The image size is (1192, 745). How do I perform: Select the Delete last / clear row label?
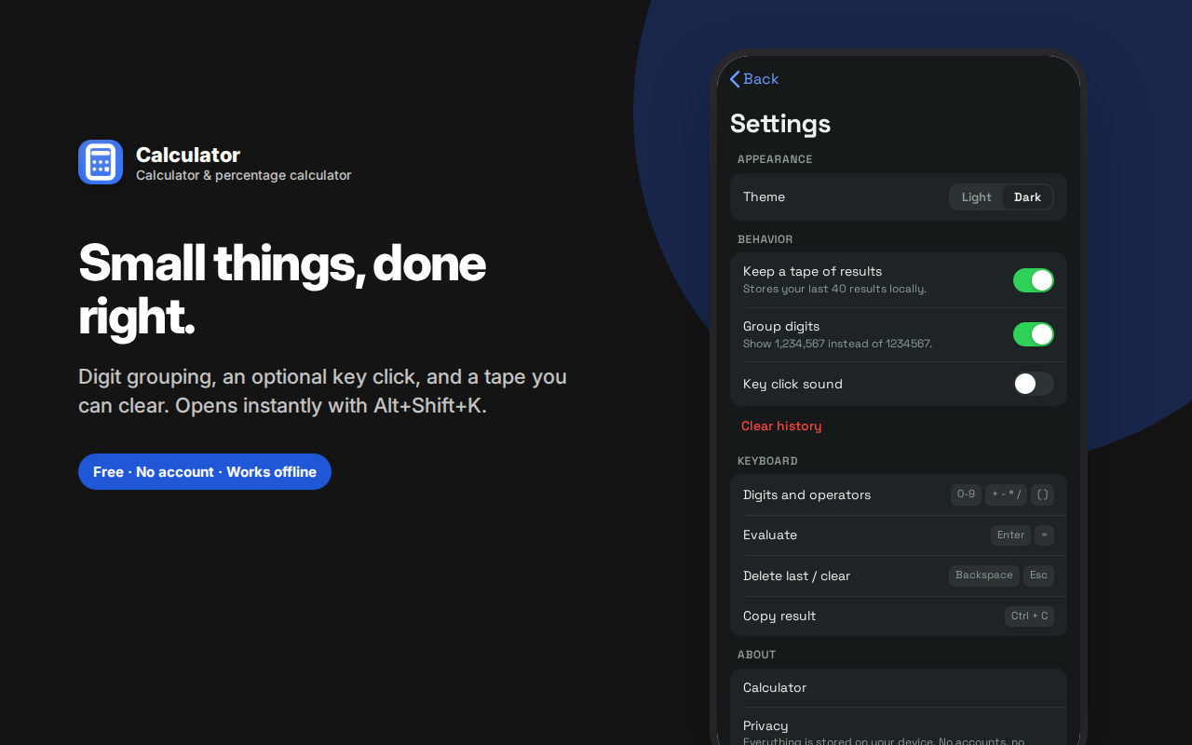point(796,576)
